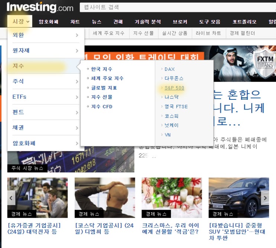
Task: Open the black SUV news thumbnail
Action: pyautogui.click(x=239, y=198)
